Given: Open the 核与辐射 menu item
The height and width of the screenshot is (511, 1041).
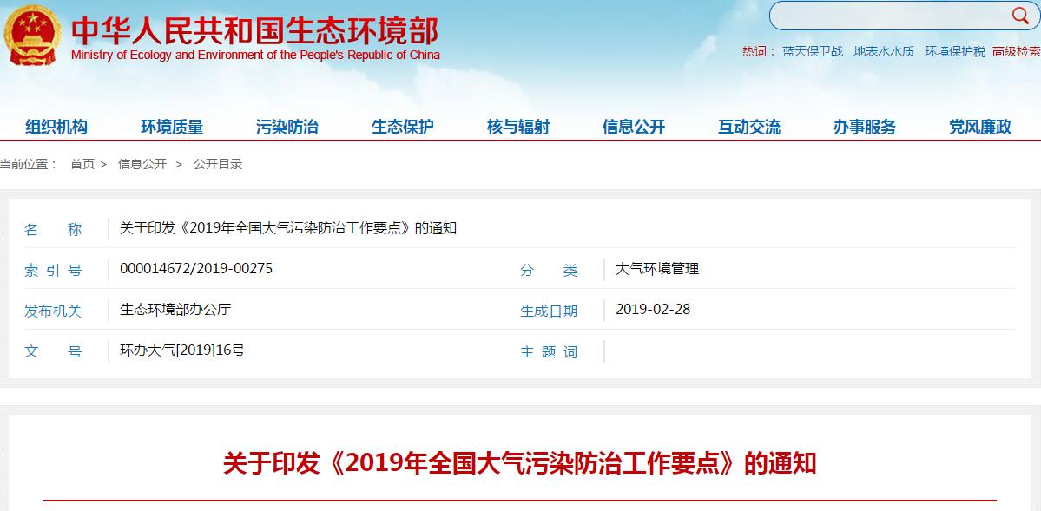Looking at the screenshot, I should point(518,128).
